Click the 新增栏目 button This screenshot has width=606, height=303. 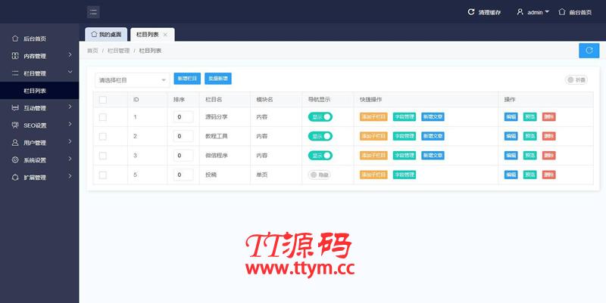[187, 79]
